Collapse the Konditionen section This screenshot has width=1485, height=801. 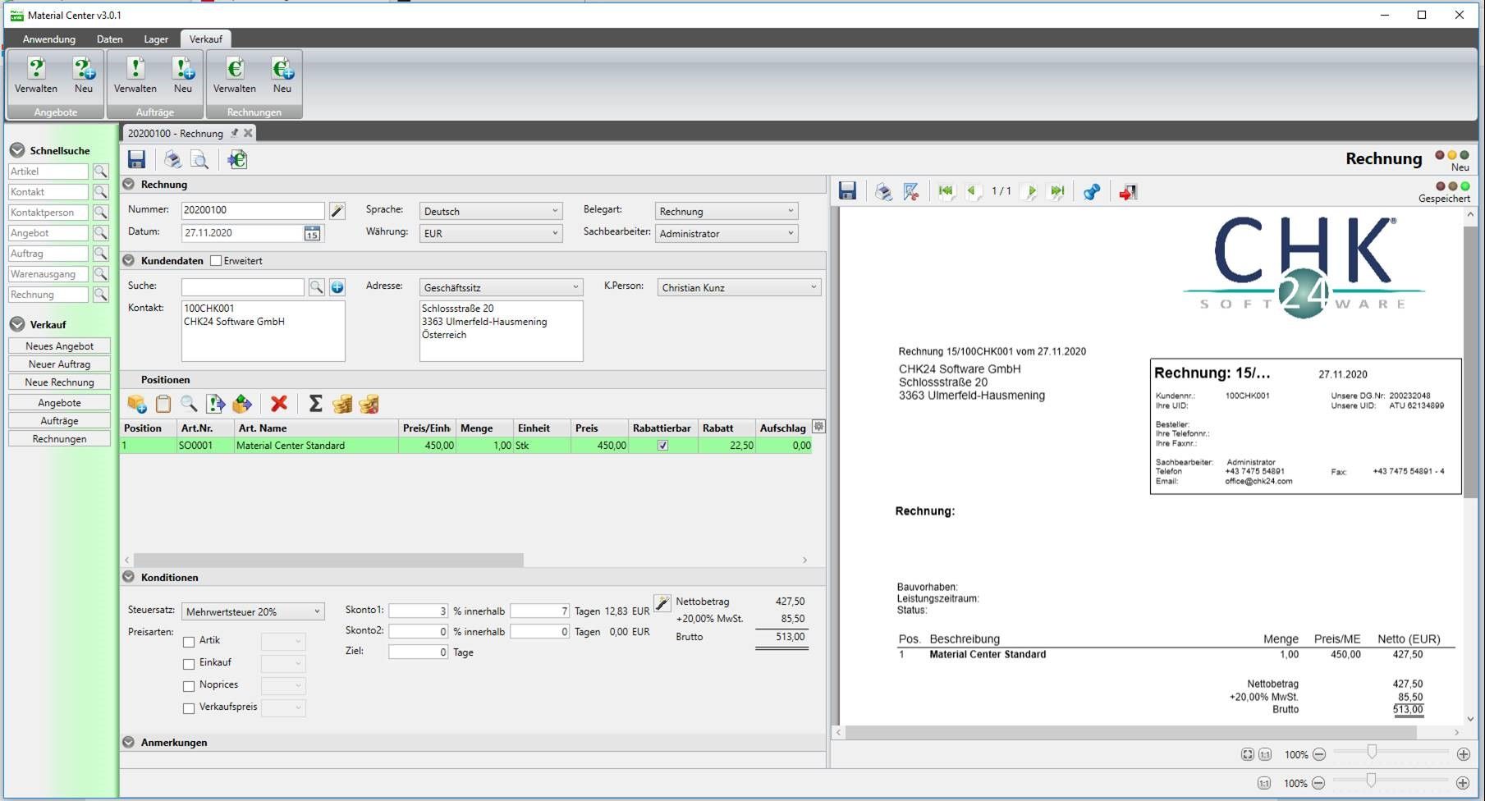tap(129, 577)
